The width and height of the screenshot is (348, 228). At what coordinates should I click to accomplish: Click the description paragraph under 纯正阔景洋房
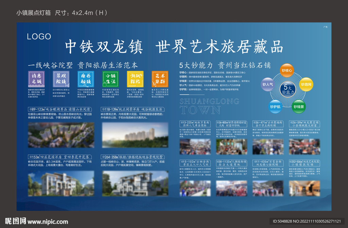[x=132, y=116]
